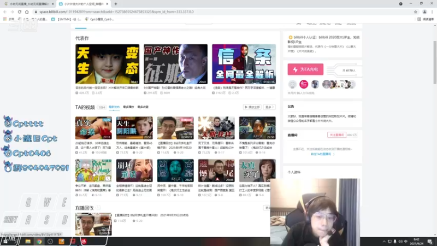The height and width of the screenshot is (246, 437).
Task: Close the bilibili personal space tab
Action: 107,4
